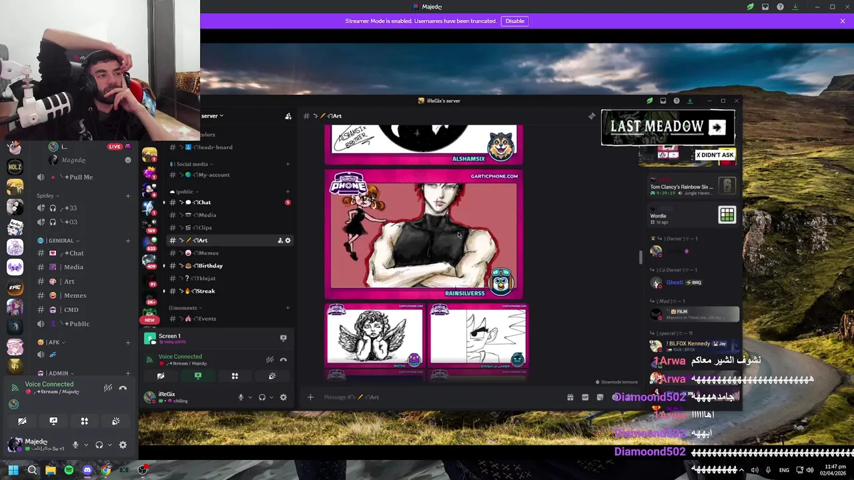Image resolution: width=854 pixels, height=480 pixels.
Task: Toggle noise suppression in Majed's voice panel
Action: [108, 387]
